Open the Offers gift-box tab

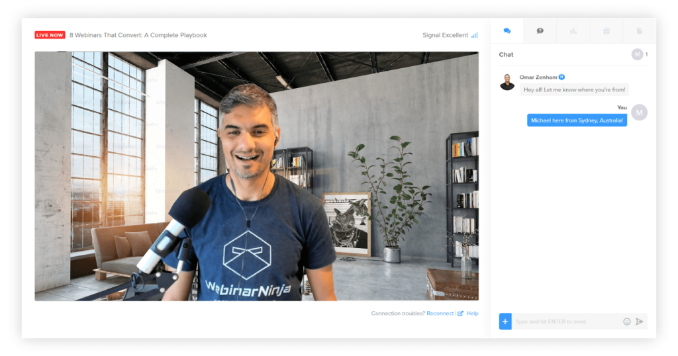[606, 31]
